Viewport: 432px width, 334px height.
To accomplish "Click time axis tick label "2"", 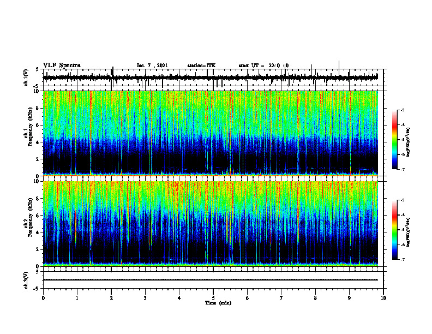I will click(x=111, y=298).
